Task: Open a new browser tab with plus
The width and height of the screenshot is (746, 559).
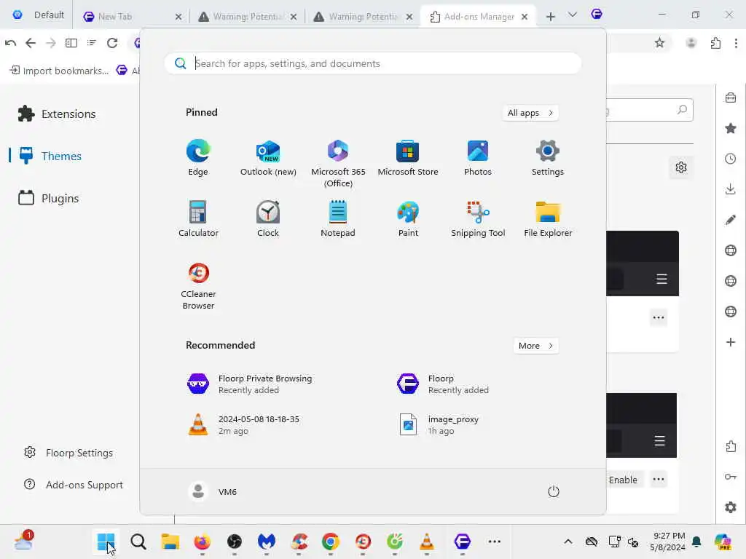Action: tap(551, 17)
